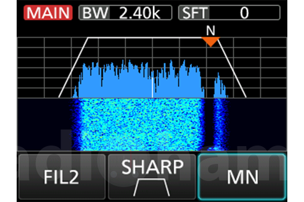
Task: Click the 2.40k bandwidth value
Action: click(x=140, y=13)
